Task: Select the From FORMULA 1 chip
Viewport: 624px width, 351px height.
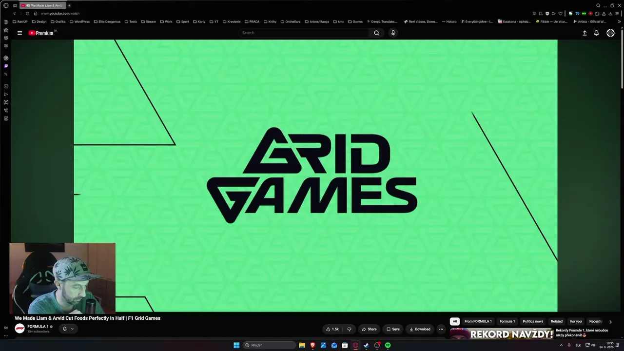Action: tap(478, 322)
